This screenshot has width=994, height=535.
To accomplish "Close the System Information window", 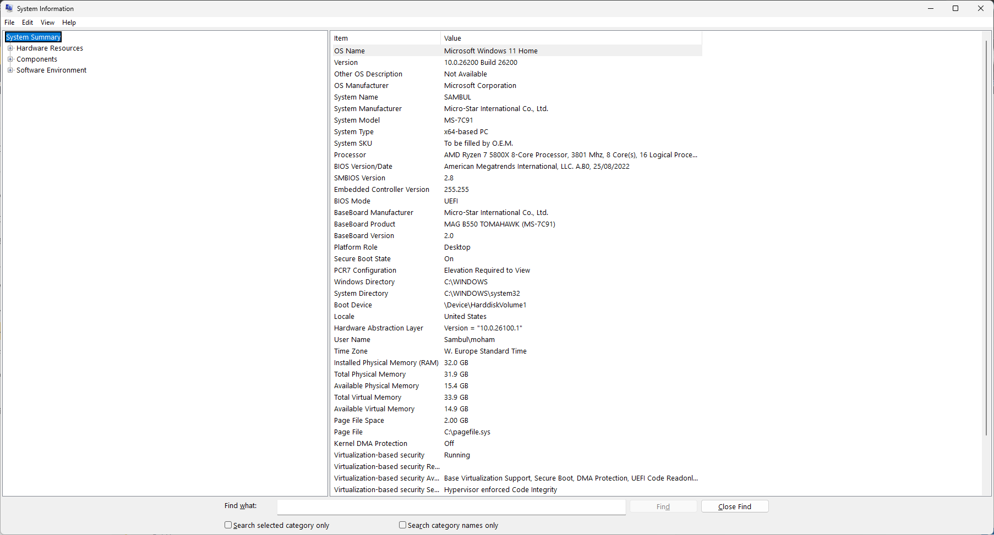I will [x=981, y=9].
